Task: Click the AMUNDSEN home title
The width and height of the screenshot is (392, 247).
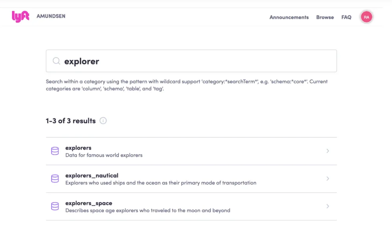Action: click(x=51, y=16)
